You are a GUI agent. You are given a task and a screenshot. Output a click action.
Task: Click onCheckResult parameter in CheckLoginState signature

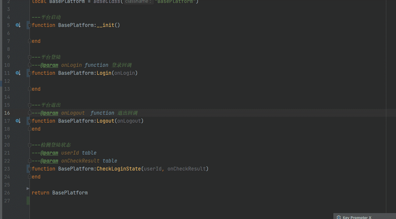pos(187,169)
